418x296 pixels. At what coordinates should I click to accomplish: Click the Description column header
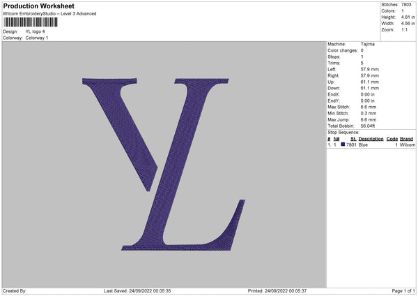(x=371, y=139)
